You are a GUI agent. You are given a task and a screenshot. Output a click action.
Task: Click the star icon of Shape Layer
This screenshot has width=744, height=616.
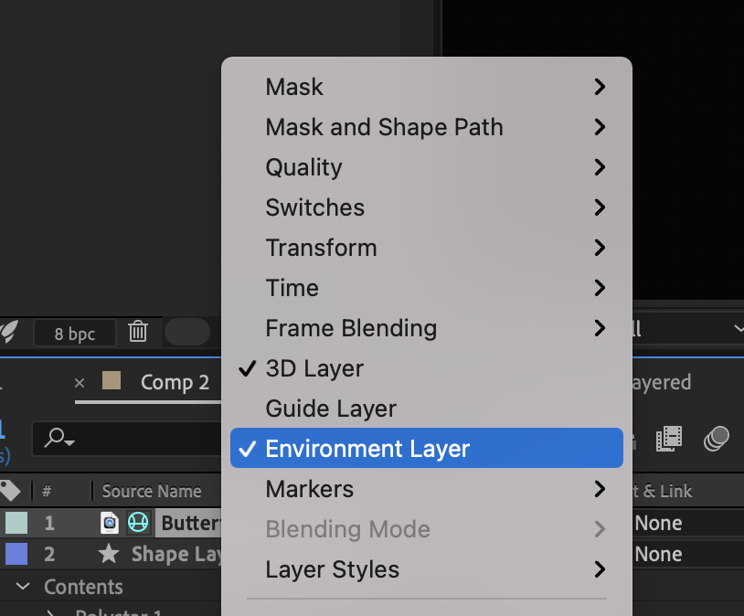[x=109, y=554]
